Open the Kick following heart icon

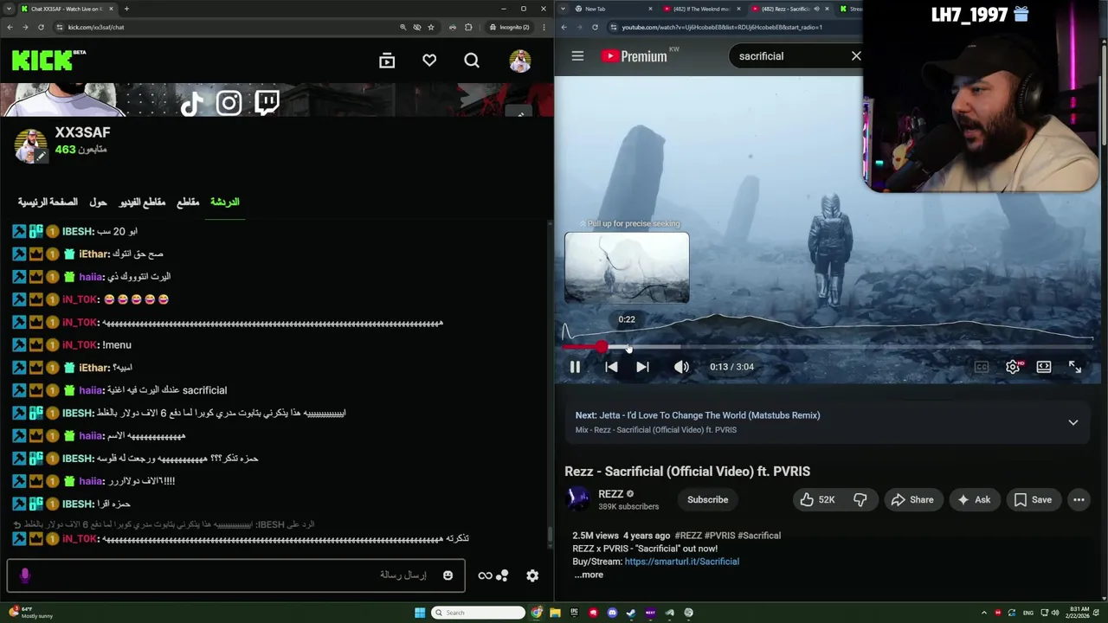429,61
